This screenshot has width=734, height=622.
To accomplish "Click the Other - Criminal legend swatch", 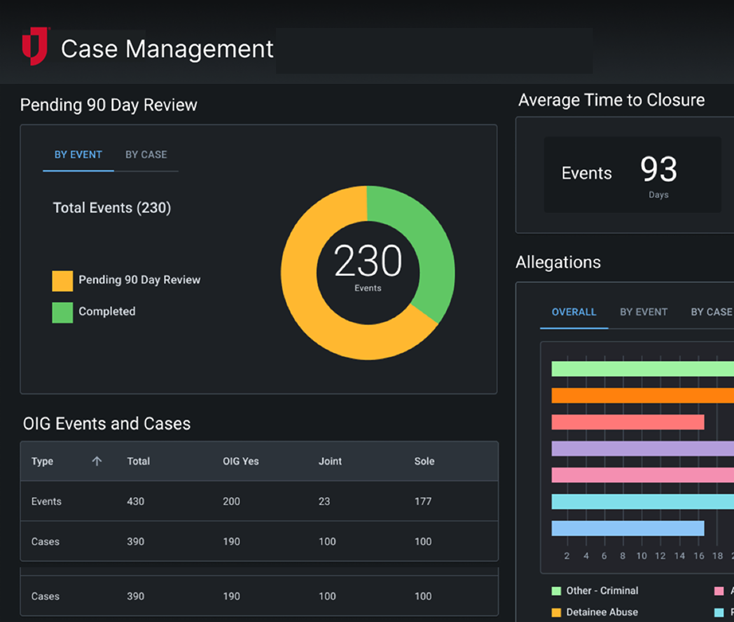I will [556, 591].
